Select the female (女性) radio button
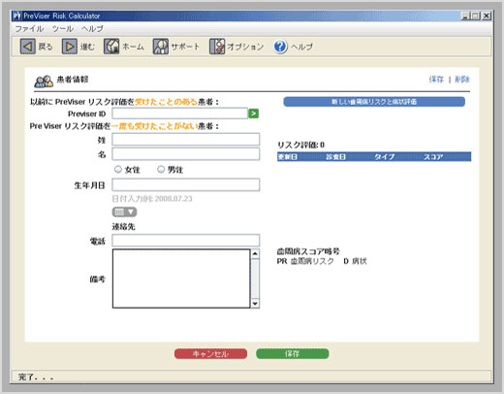 click(x=118, y=169)
